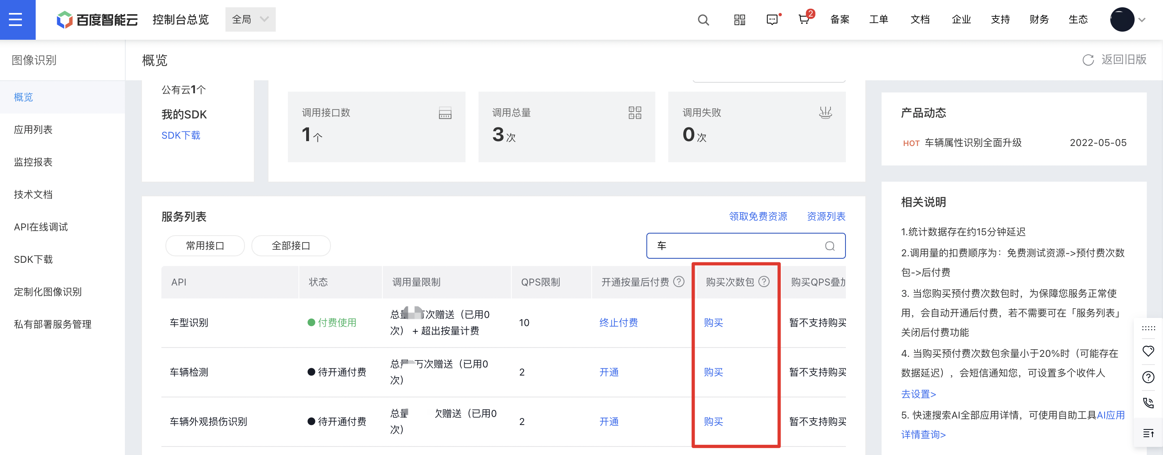Select 概览 in the left sidebar
1163x455 pixels.
62,97
